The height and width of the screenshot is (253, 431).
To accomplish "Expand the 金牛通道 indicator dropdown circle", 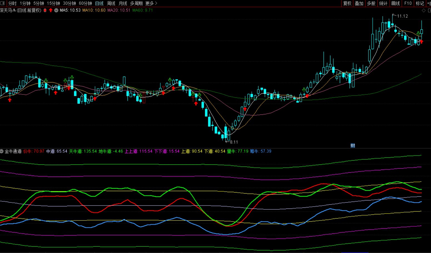I will [x=2, y=151].
